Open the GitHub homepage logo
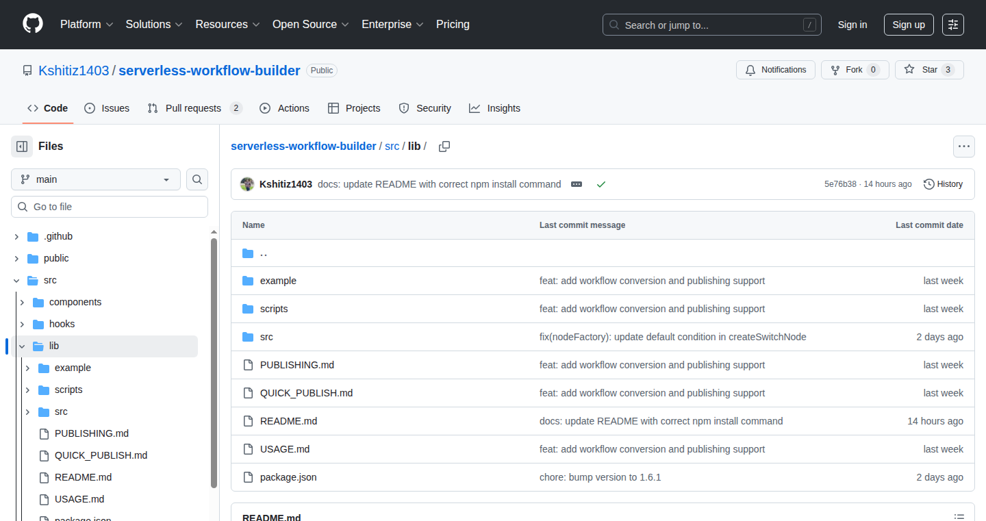The image size is (986, 521). click(33, 24)
